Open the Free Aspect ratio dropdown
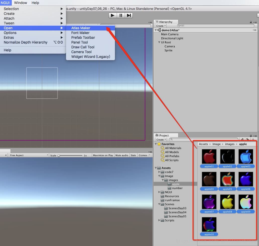 (x=29, y=155)
